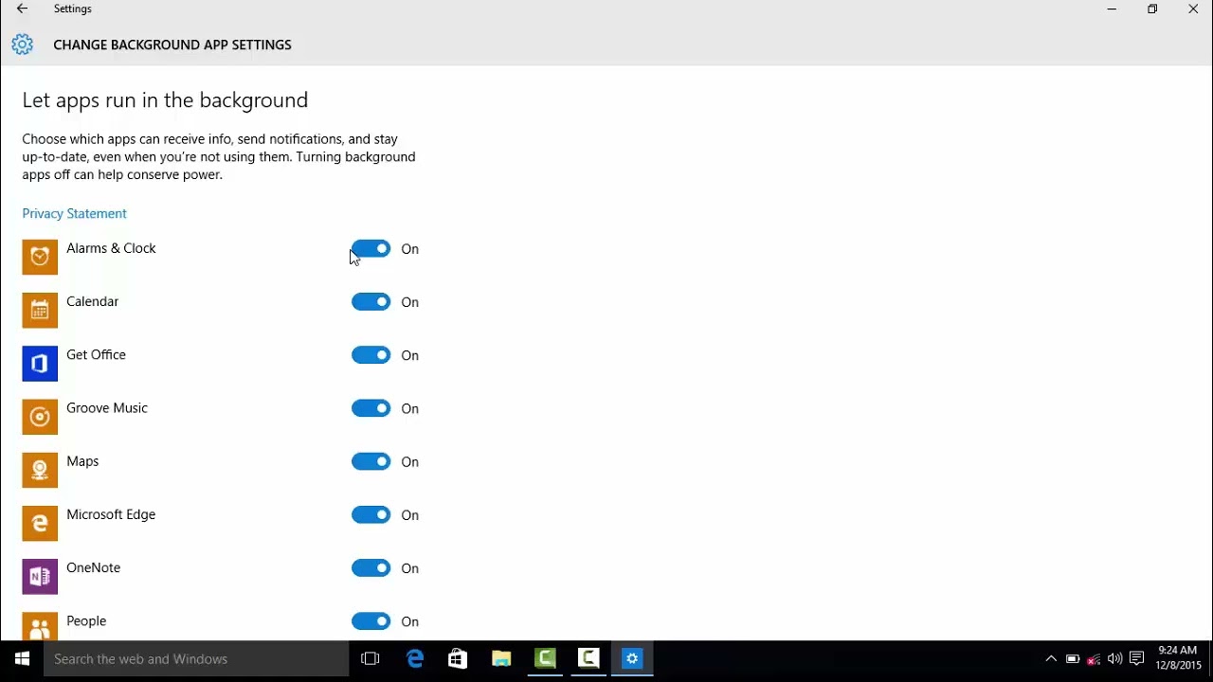Toggle OneNote background setting off
The image size is (1213, 682).
point(371,567)
